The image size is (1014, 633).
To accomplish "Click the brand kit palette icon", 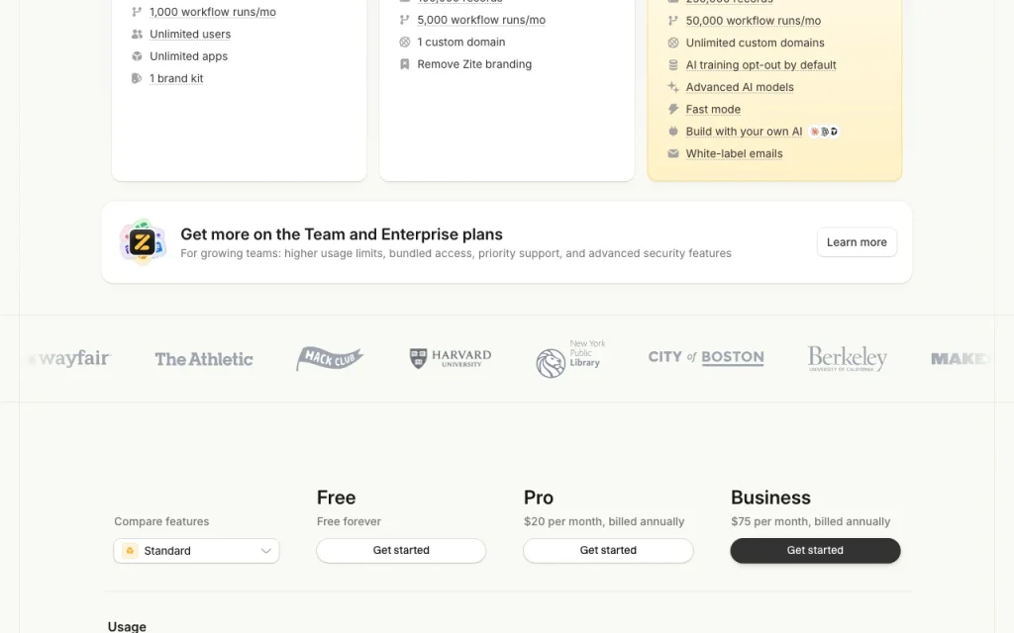I will (137, 78).
